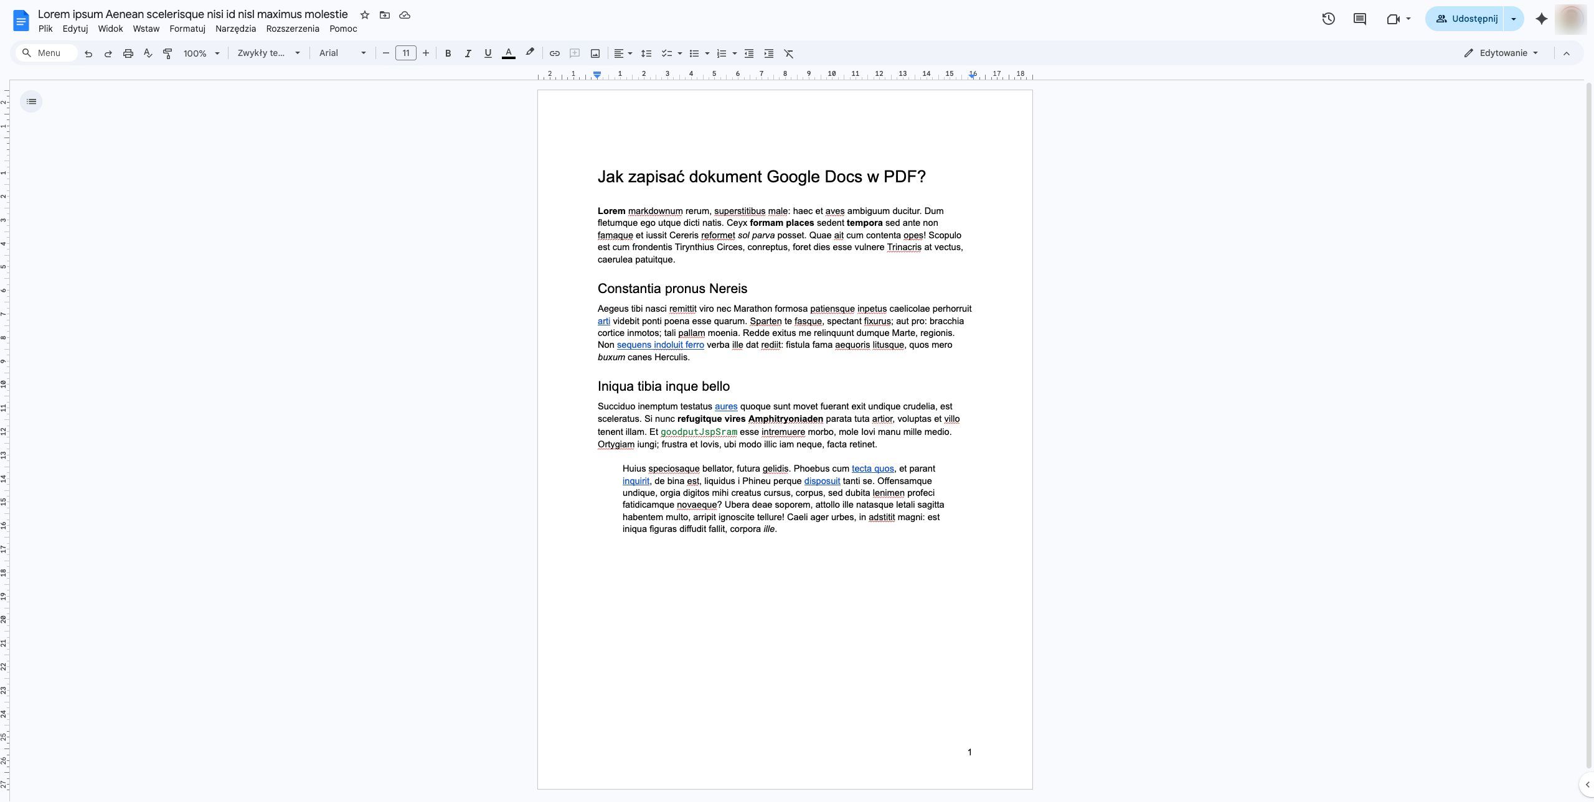The height and width of the screenshot is (802, 1594).
Task: Open Edytowanie mode dropdown
Action: [x=1501, y=53]
